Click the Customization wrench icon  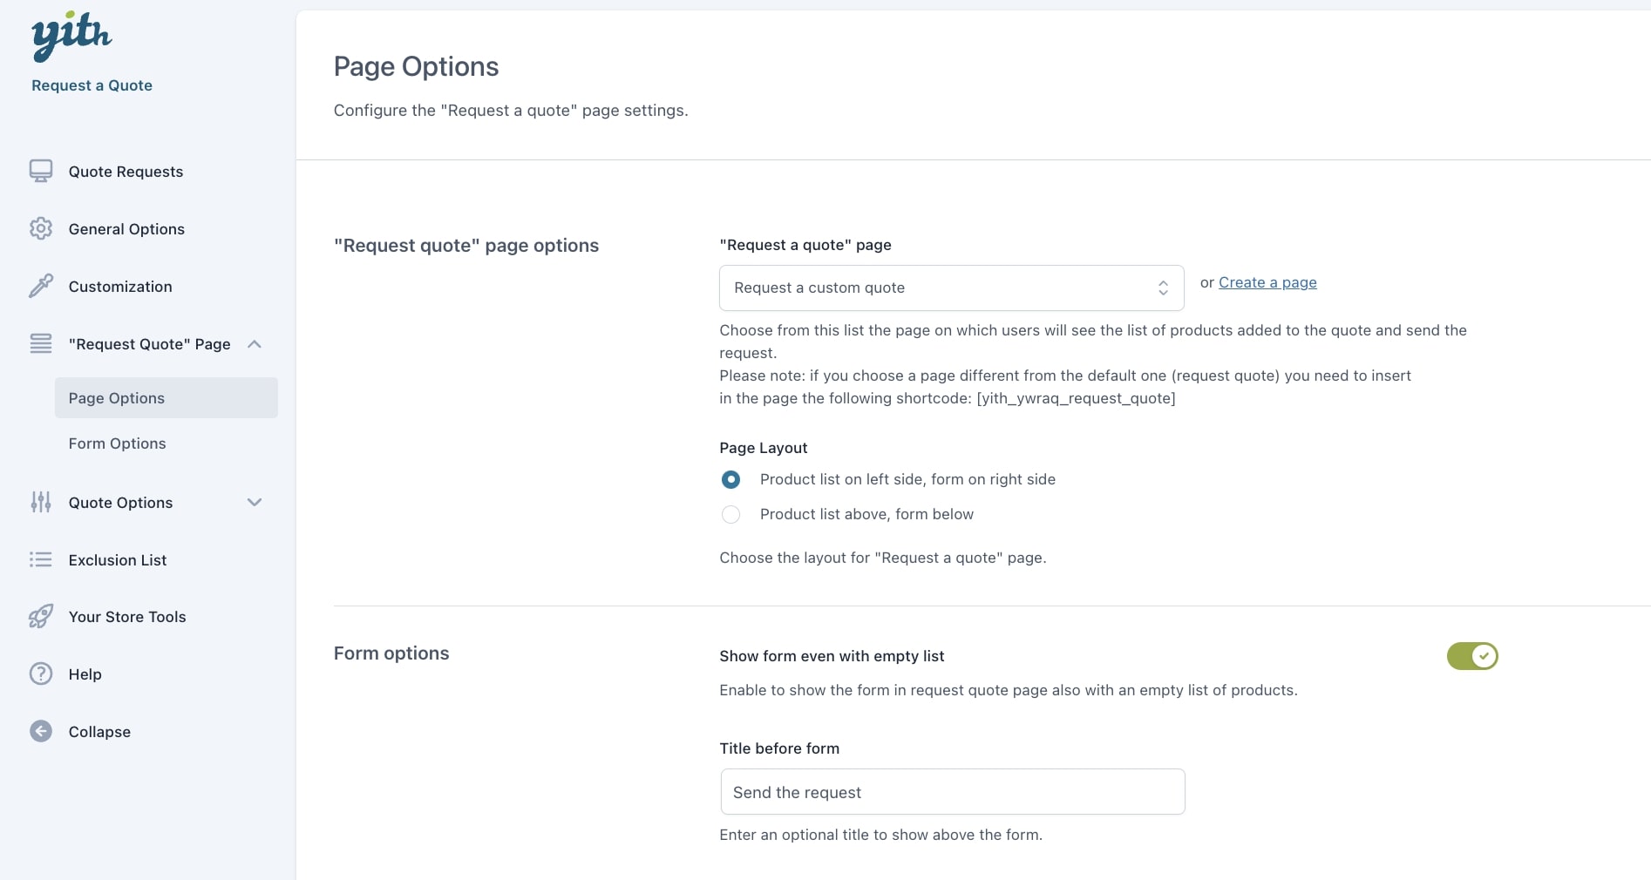click(x=41, y=287)
